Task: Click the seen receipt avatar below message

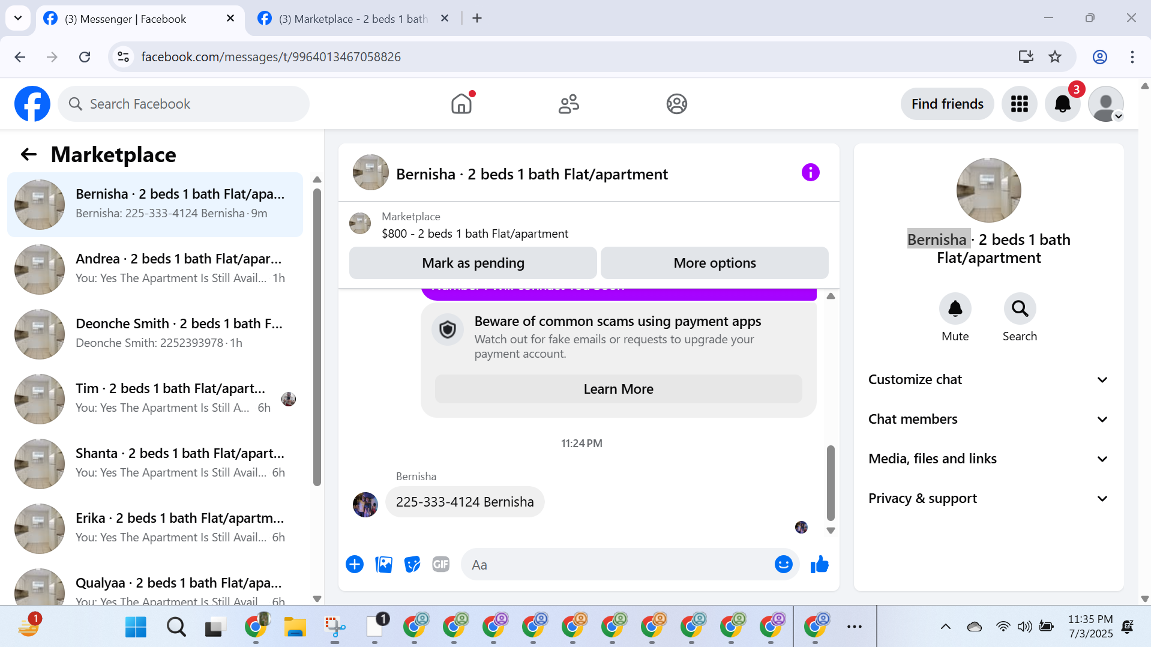Action: [801, 527]
